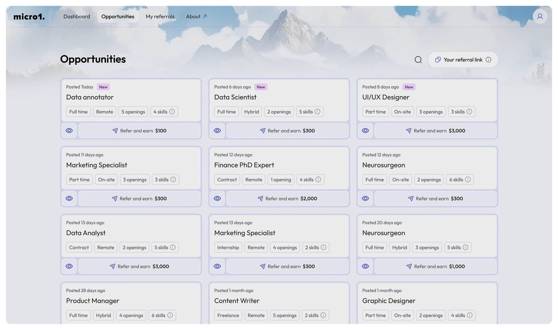Click eye icon on Data Analyst card
This screenshot has height=330, width=558.
[x=69, y=266]
